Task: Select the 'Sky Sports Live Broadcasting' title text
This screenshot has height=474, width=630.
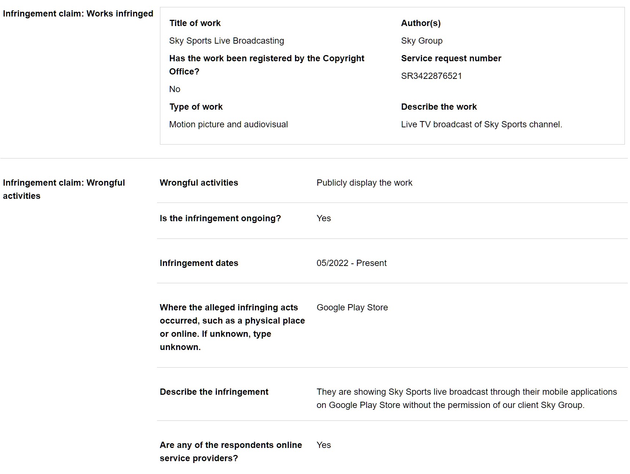Action: (226, 41)
